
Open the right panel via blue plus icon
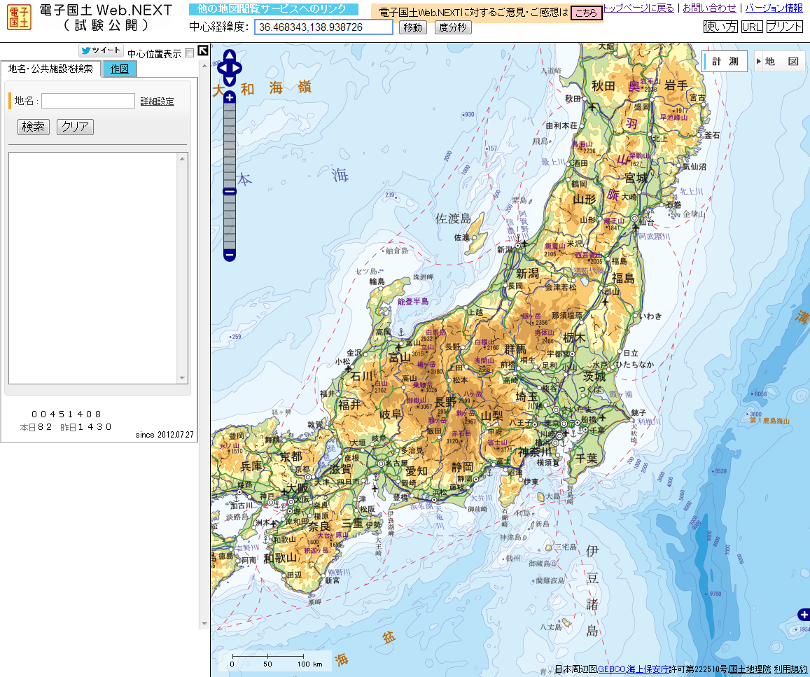pos(803,615)
